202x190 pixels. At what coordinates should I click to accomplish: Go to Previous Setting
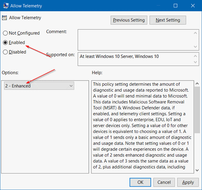(129, 20)
